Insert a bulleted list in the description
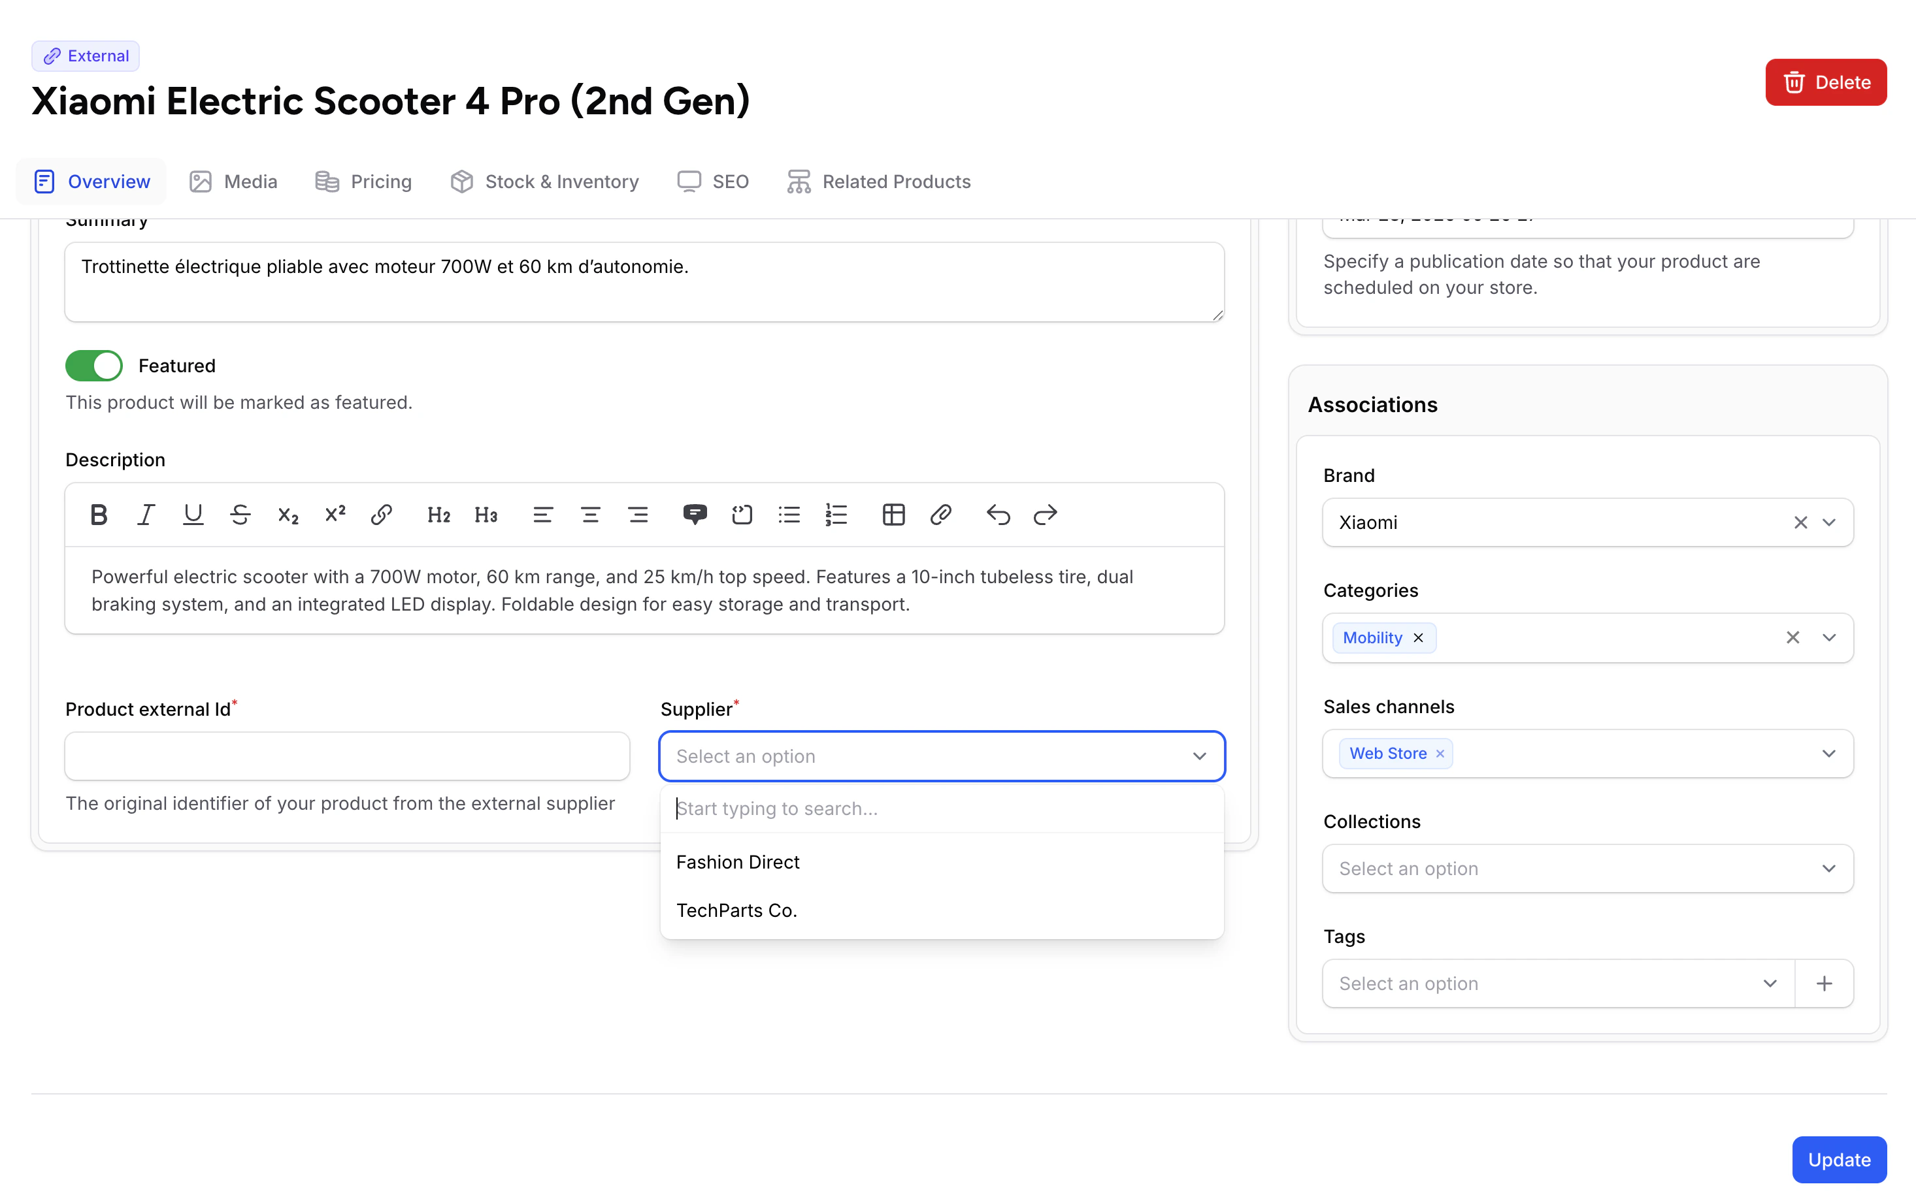Screen dimensions: 1916x1199 [x=789, y=514]
